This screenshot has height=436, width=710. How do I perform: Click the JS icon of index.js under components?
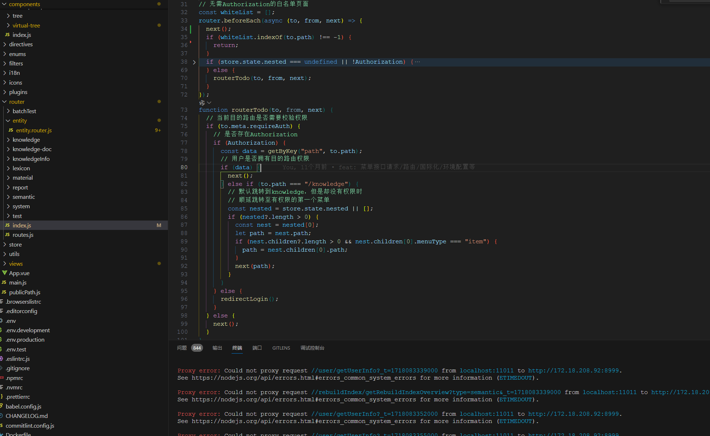7,35
